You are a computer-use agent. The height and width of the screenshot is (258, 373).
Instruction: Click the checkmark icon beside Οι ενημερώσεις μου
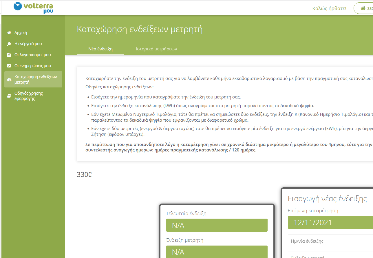pyautogui.click(x=9, y=66)
